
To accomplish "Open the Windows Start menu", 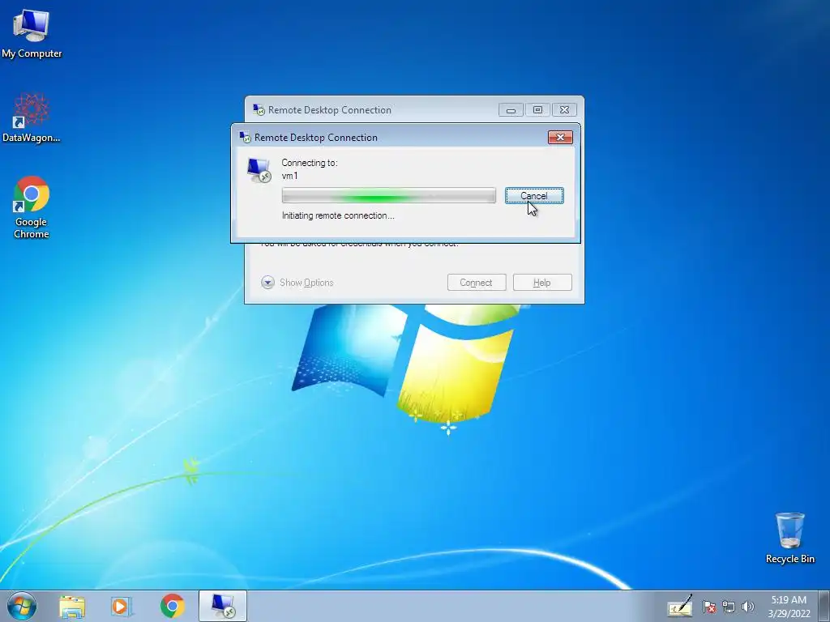I will pyautogui.click(x=22, y=606).
